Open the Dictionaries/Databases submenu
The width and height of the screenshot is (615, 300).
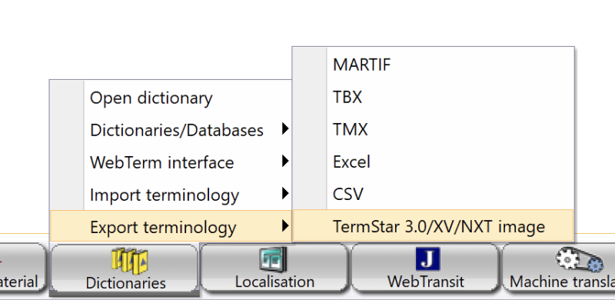coord(171,130)
